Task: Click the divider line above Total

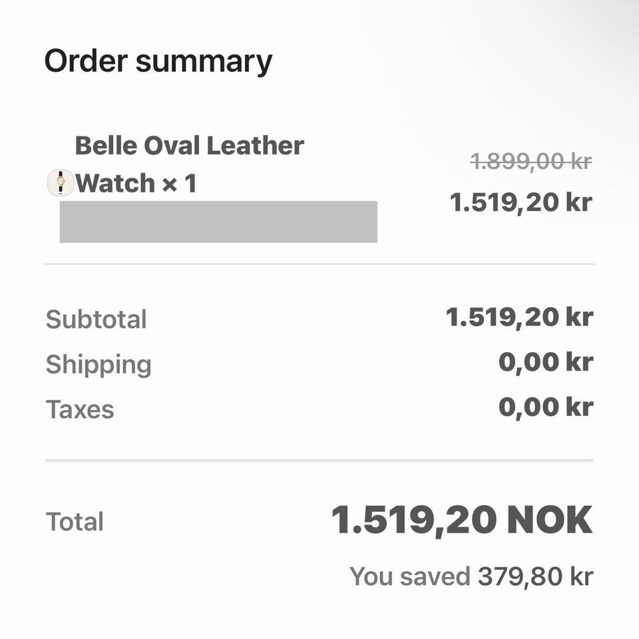Action: click(319, 461)
